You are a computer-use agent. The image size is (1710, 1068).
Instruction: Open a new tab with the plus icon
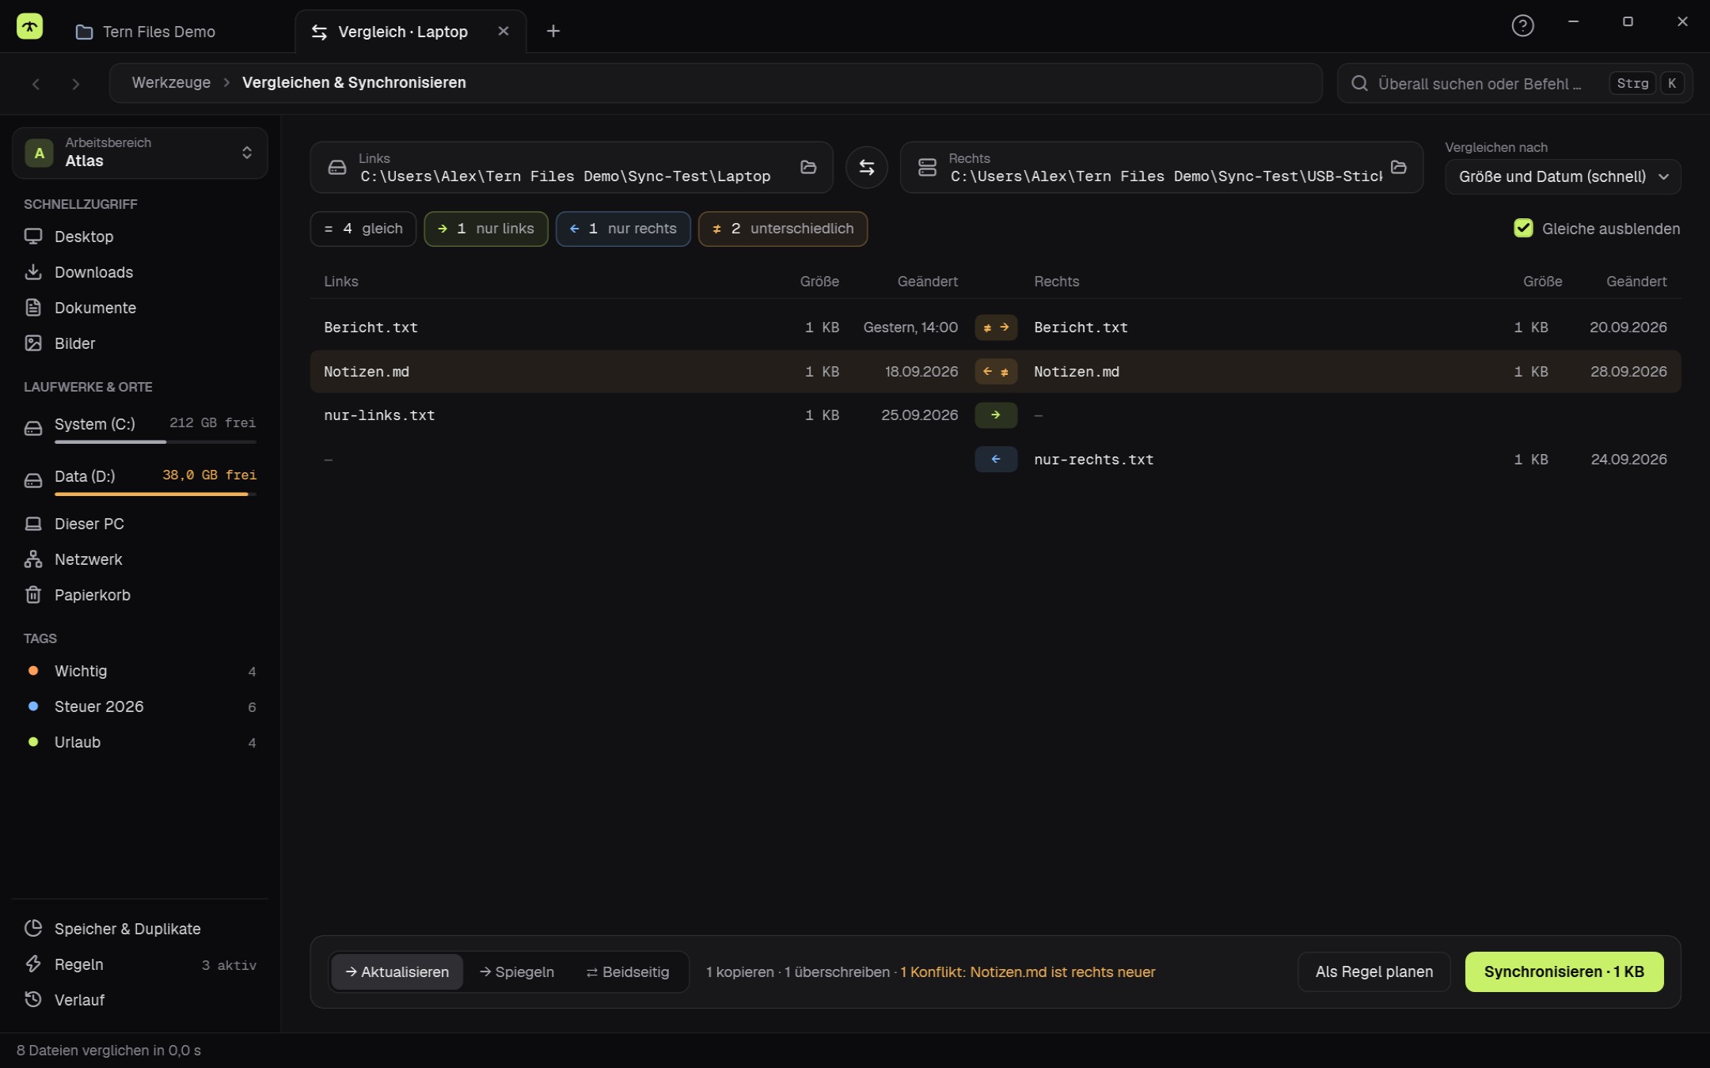coord(553,31)
